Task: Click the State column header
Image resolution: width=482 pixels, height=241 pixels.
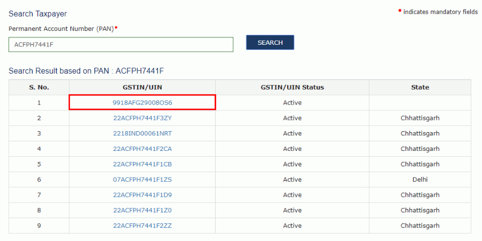Action: [x=420, y=87]
